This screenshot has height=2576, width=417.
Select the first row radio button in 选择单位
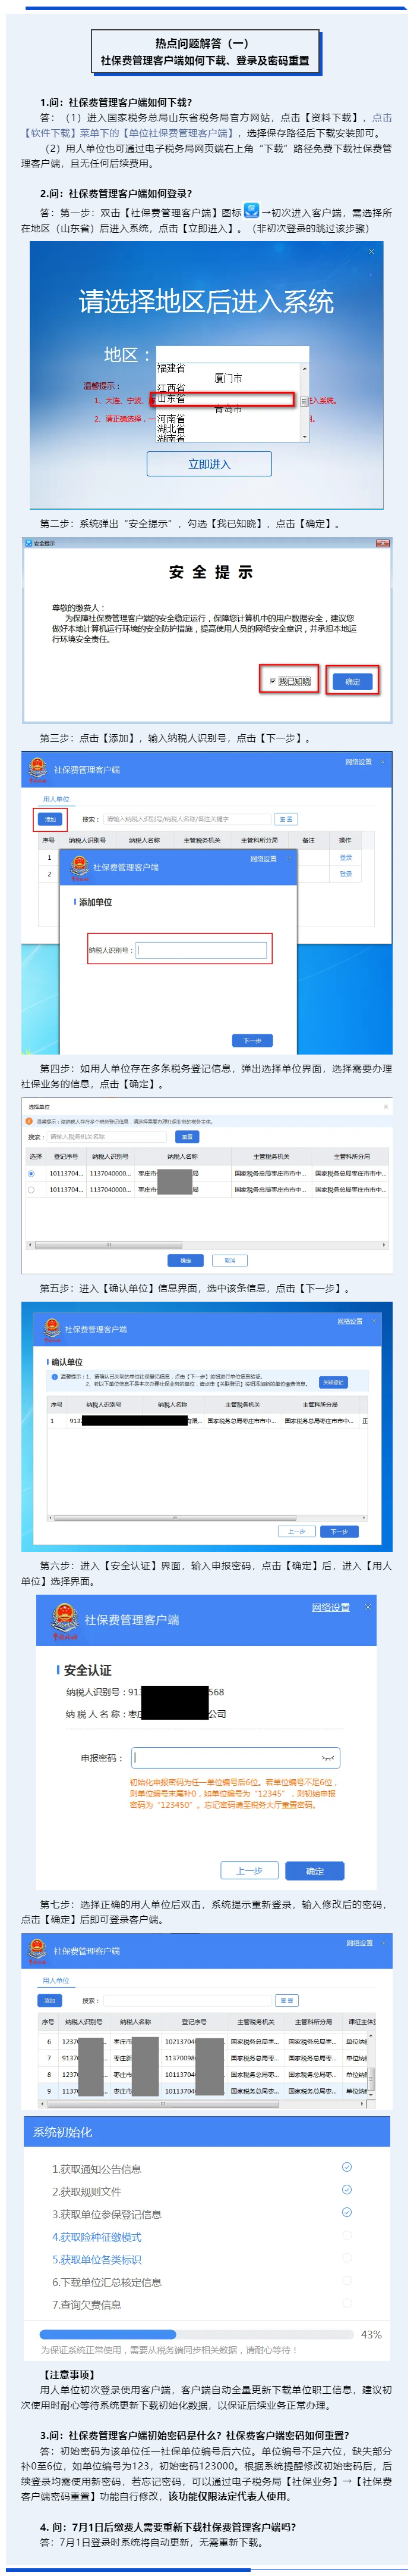pos(31,1173)
